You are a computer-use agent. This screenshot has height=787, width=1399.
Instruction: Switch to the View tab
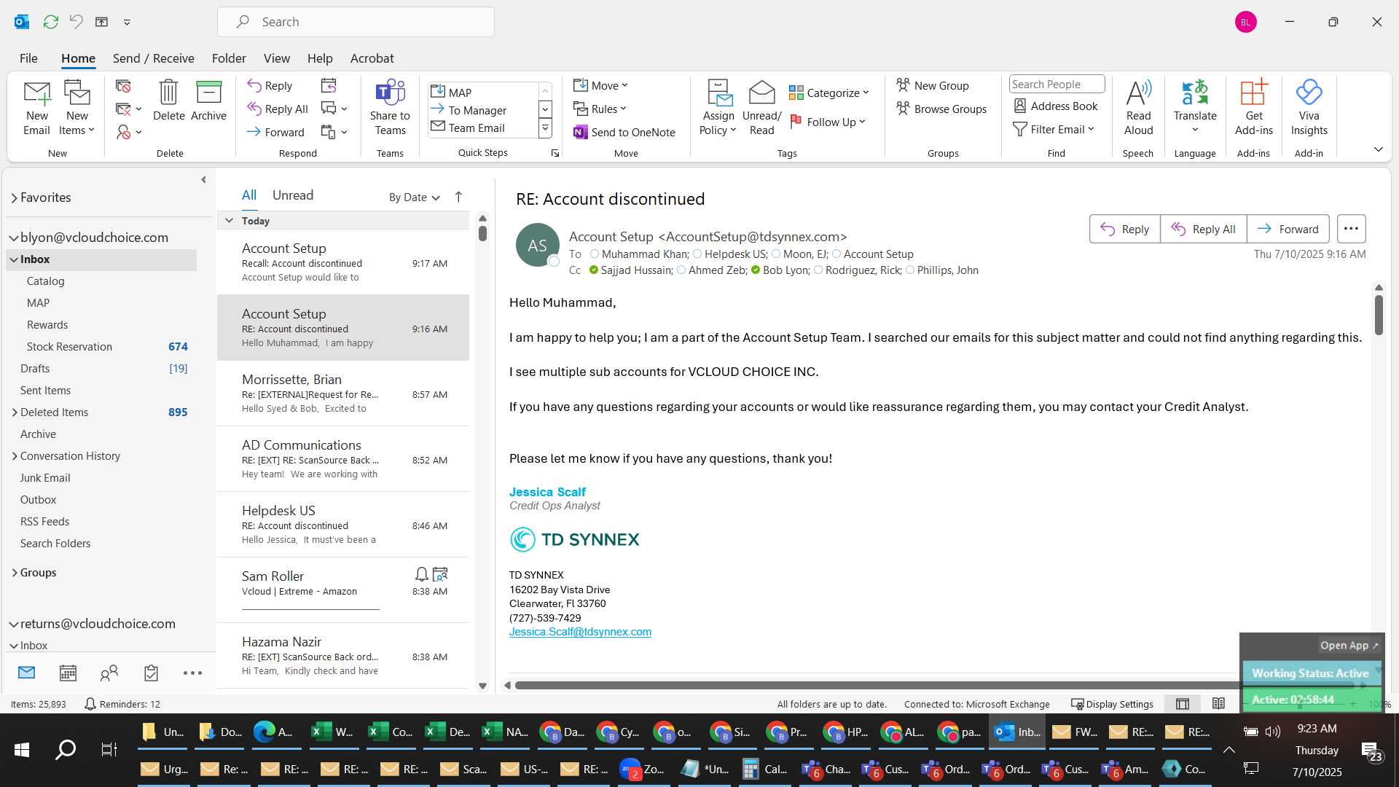[x=276, y=58]
